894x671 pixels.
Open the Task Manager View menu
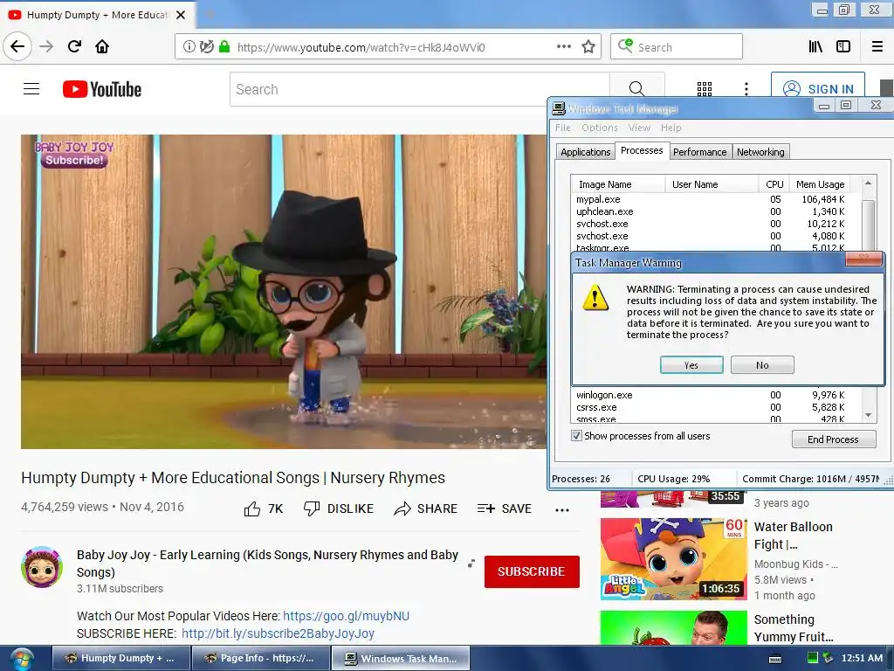point(639,128)
